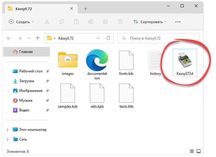Viewport: 216px width, 157px height.
Task: Expand the address bar history dropdown
Action: [x=98, y=38]
